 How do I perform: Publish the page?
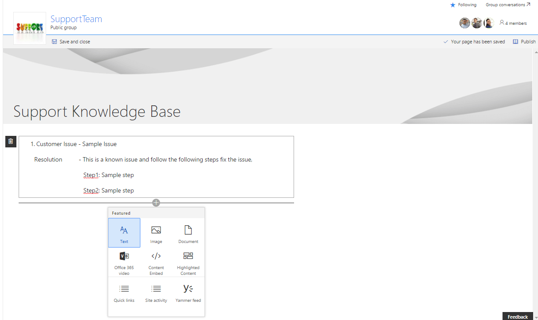[x=524, y=42]
